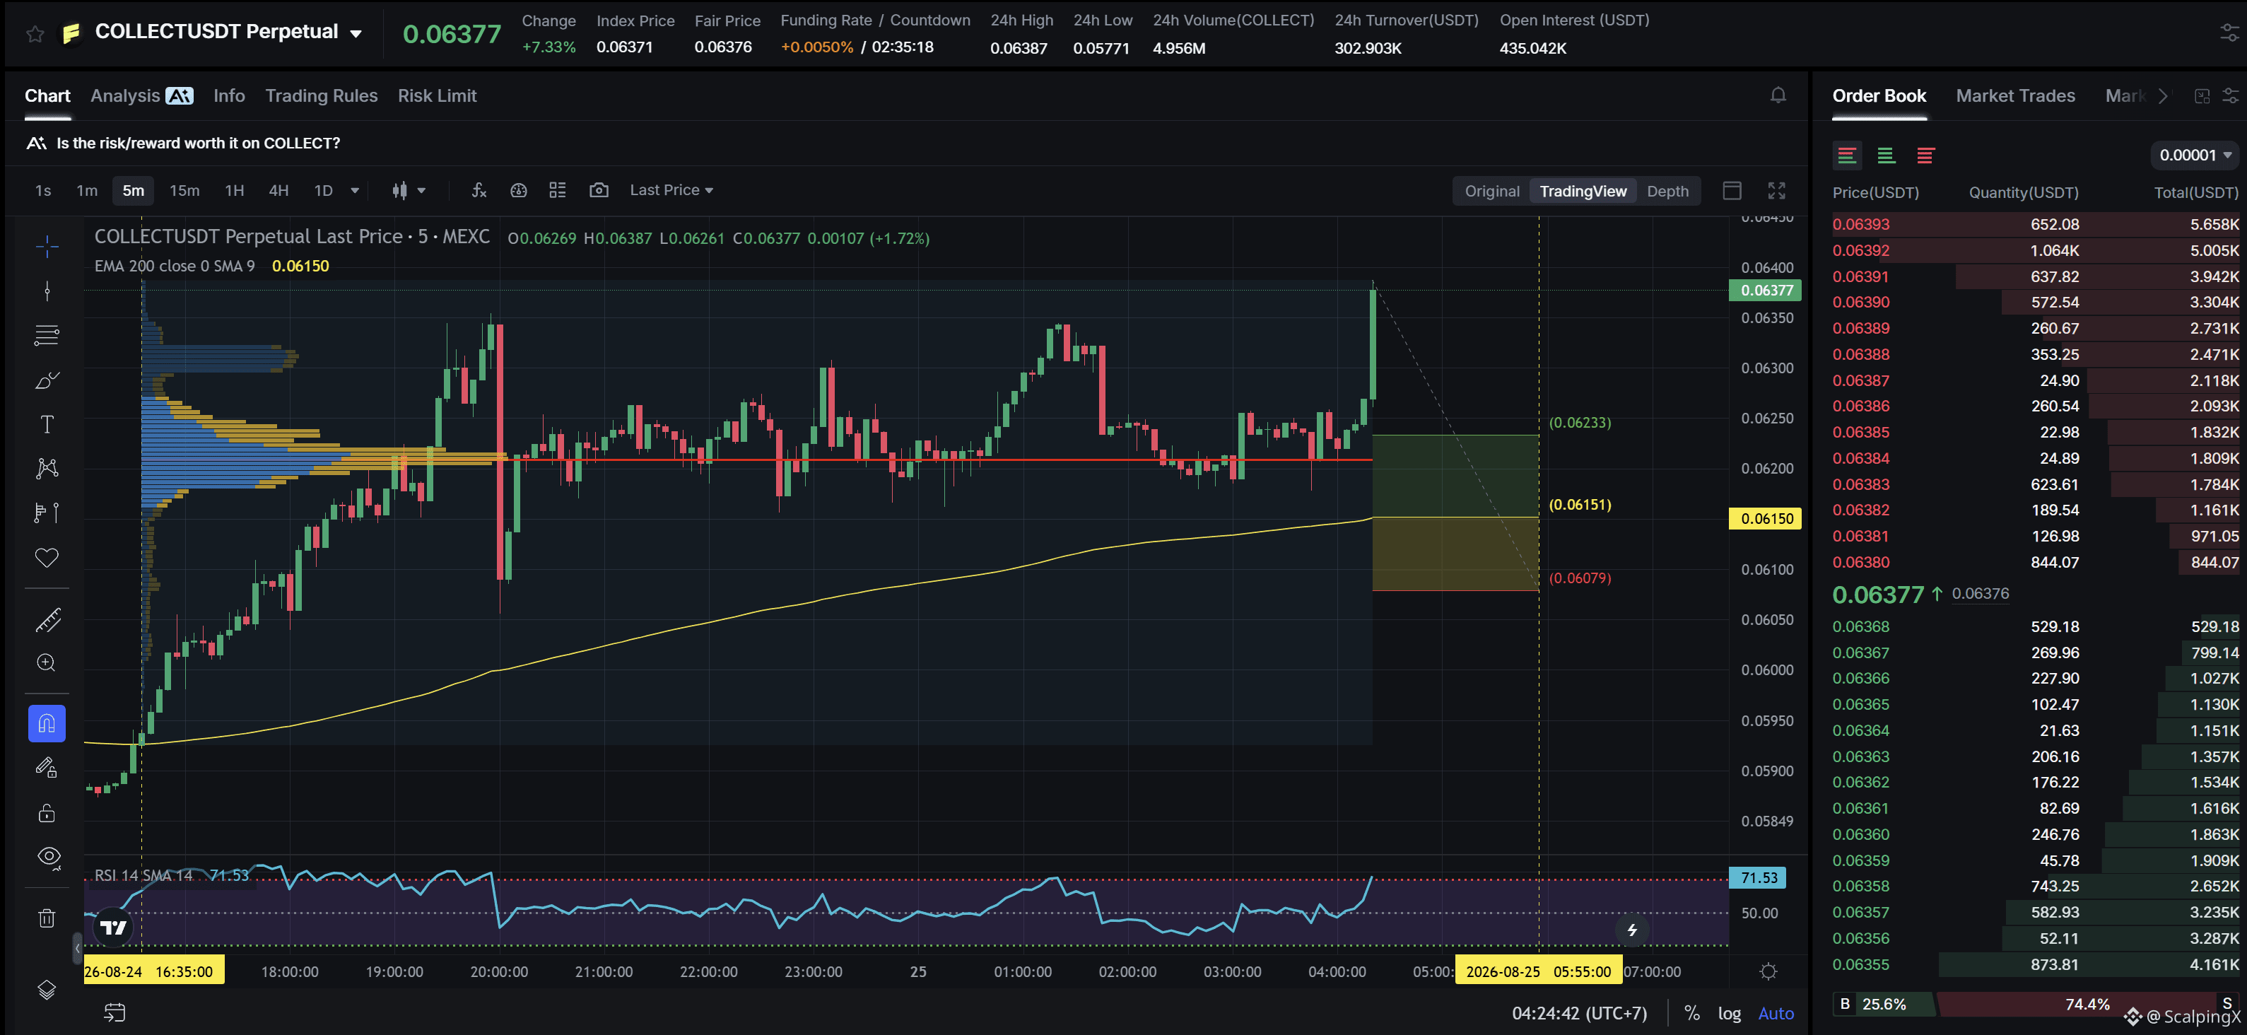Screen dimensions: 2247x1035
Task: Select the Text annotation tool
Action: click(47, 424)
